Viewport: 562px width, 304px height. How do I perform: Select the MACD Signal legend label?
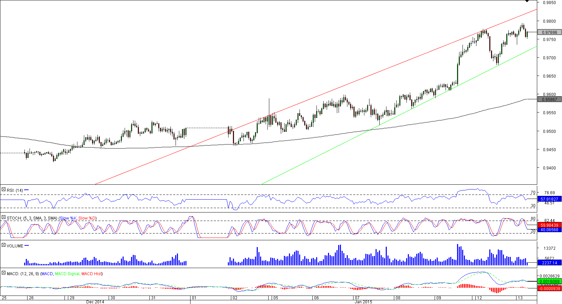(x=67, y=274)
